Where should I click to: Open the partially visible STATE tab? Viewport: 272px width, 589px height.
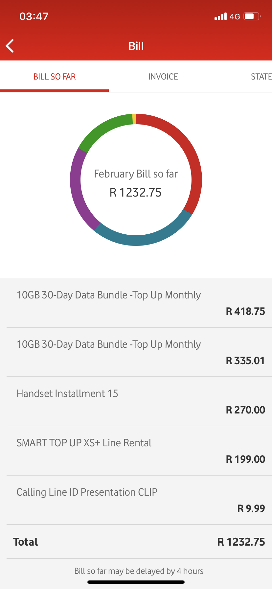tap(261, 77)
